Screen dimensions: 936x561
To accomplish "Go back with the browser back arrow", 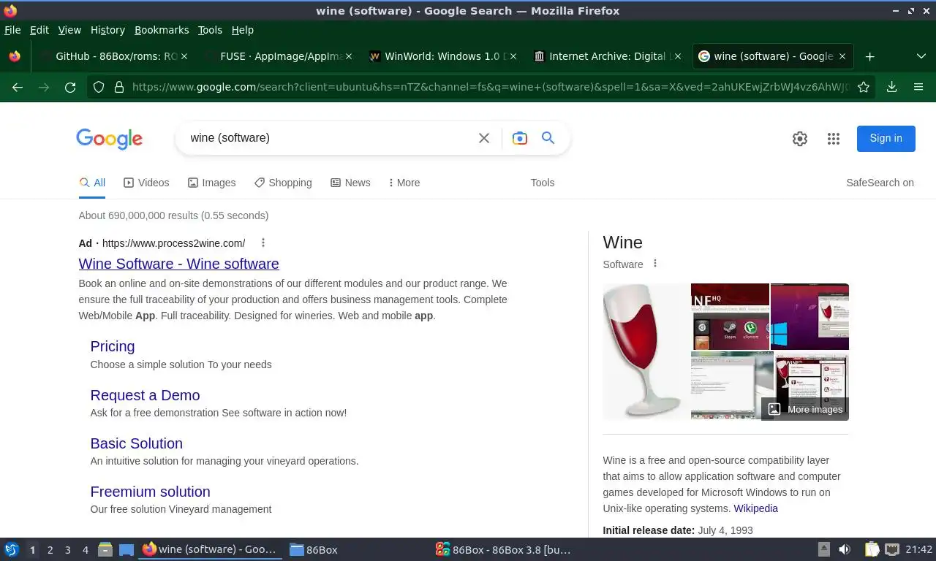I will tap(18, 87).
